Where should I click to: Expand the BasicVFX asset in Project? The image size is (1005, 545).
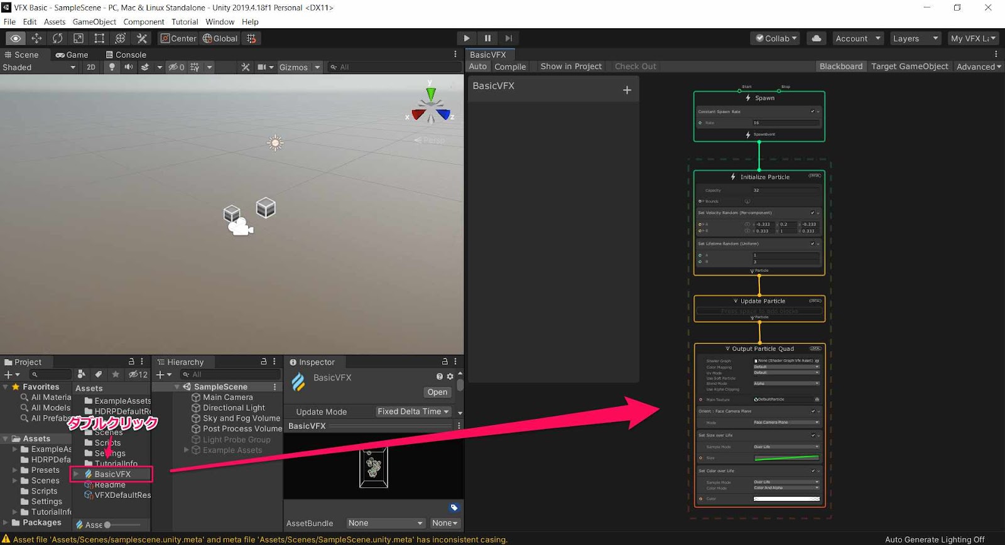tap(77, 474)
